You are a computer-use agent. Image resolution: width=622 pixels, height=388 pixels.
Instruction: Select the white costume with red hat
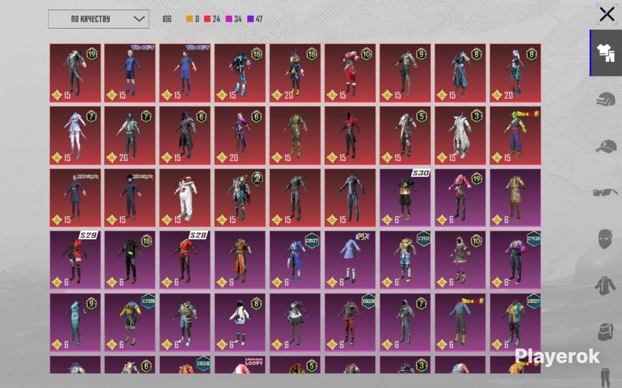[x=185, y=197]
